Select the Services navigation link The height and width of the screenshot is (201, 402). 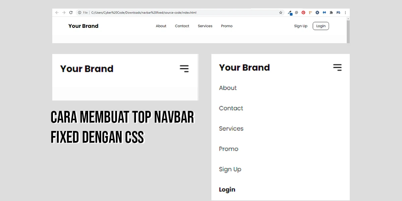coord(205,26)
